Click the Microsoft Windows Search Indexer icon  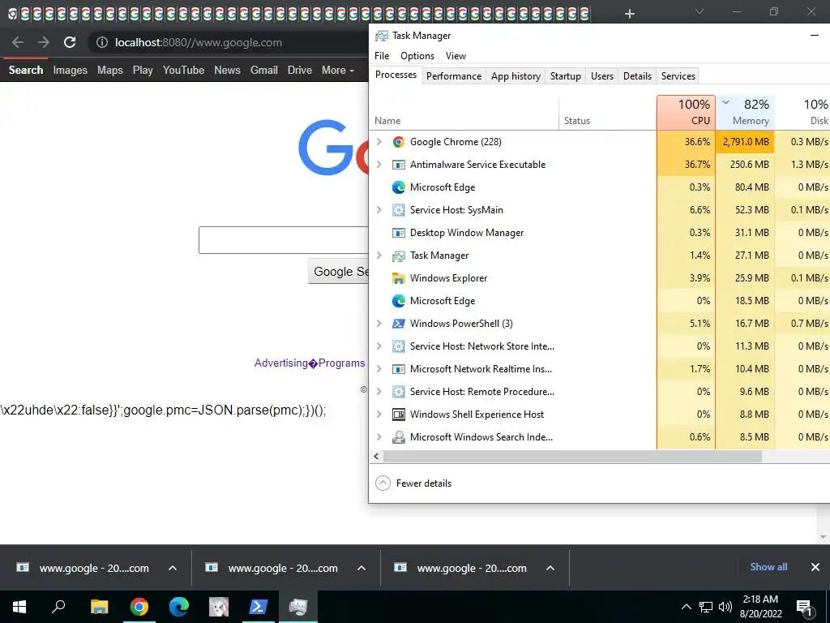[398, 437]
